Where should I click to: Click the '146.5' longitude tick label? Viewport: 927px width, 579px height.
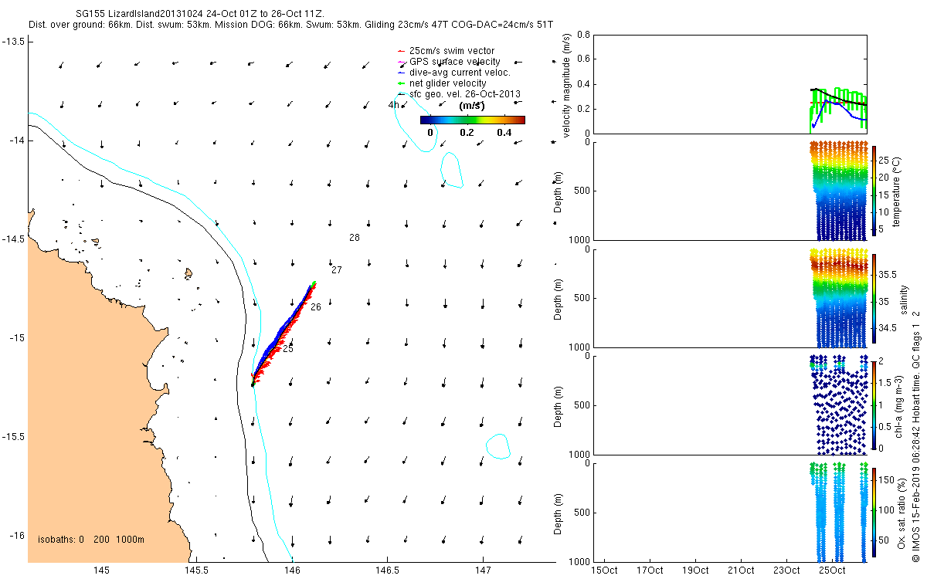(x=387, y=571)
